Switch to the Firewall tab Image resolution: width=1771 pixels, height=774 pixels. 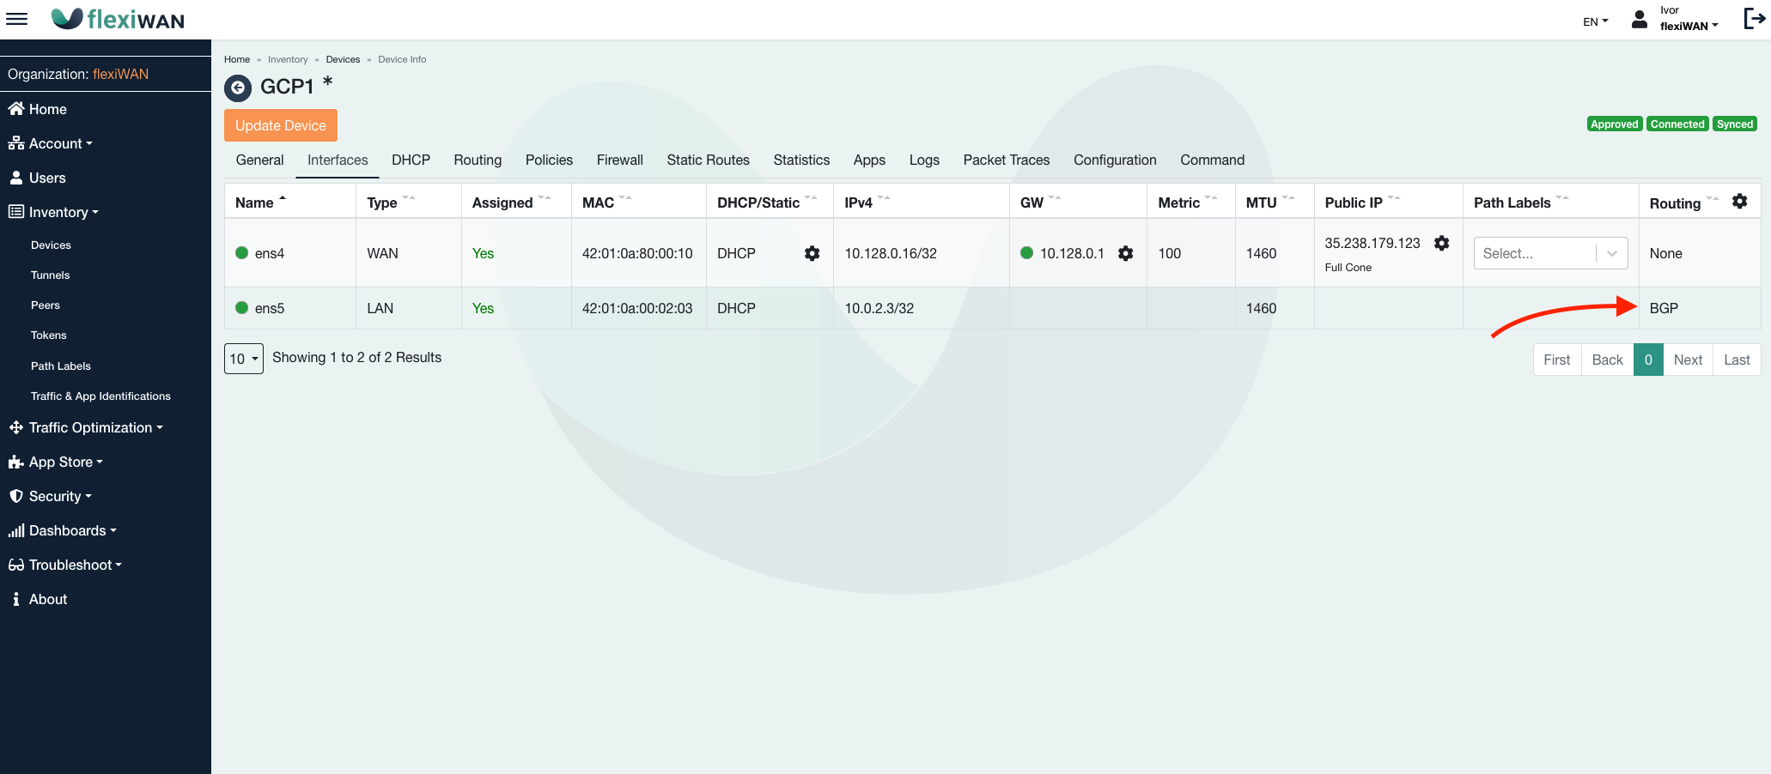[619, 160]
